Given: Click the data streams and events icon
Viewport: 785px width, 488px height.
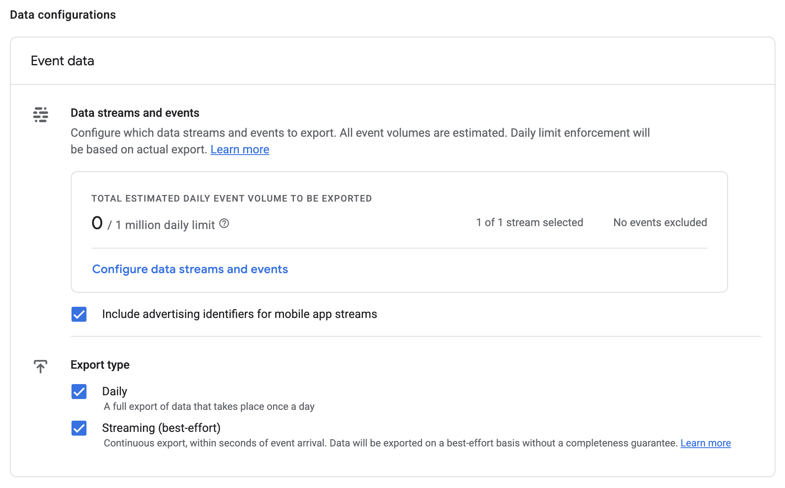Looking at the screenshot, I should pos(41,114).
